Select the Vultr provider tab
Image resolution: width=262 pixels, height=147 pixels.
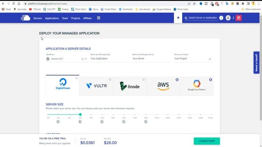(96, 86)
